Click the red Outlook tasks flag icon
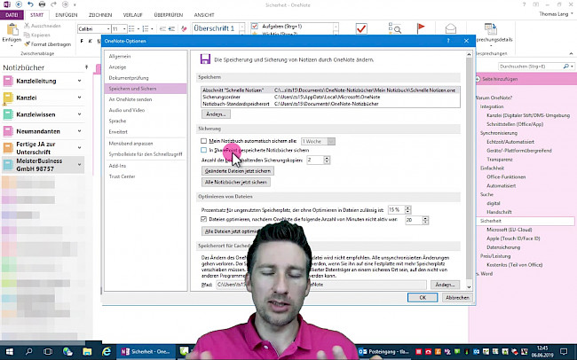The image size is (577, 360). tap(421, 28)
